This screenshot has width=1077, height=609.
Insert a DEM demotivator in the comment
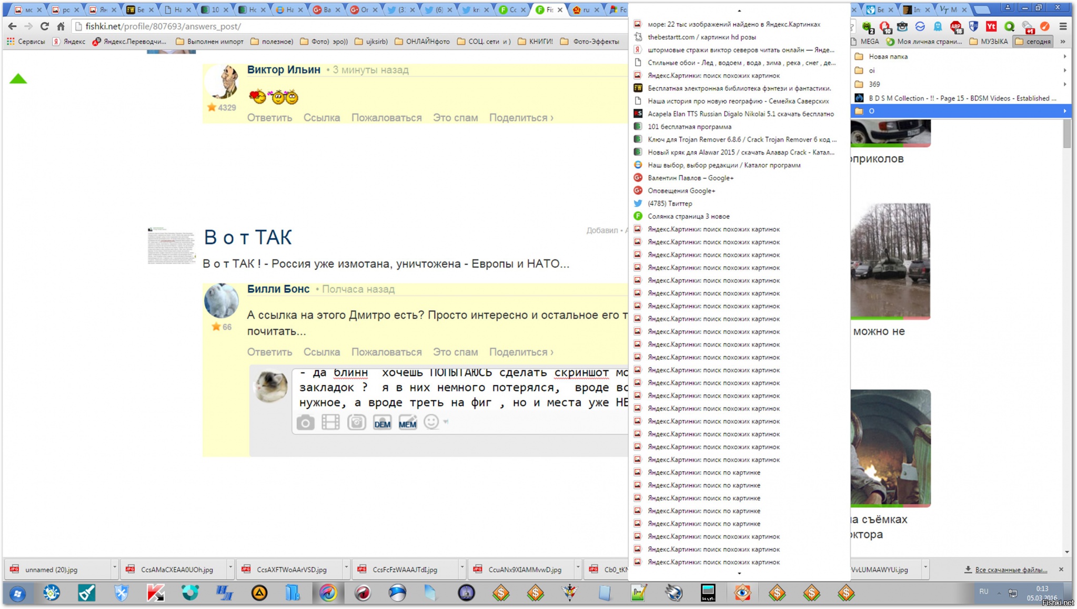click(x=382, y=423)
